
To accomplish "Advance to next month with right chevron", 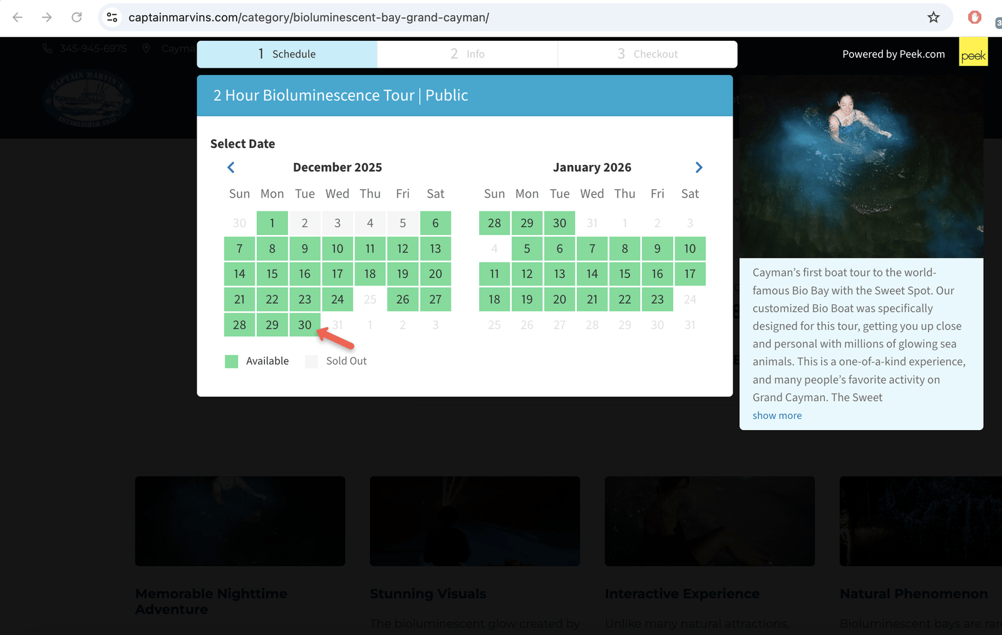I will click(x=699, y=167).
